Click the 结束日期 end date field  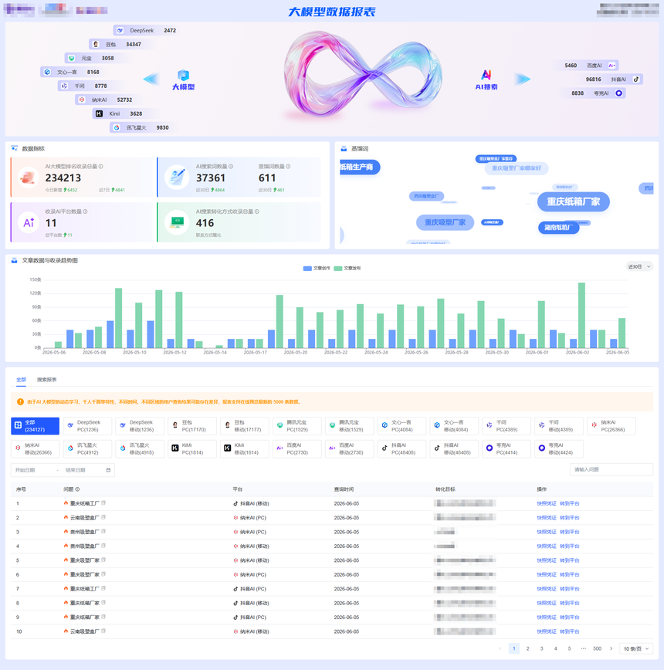click(x=83, y=470)
